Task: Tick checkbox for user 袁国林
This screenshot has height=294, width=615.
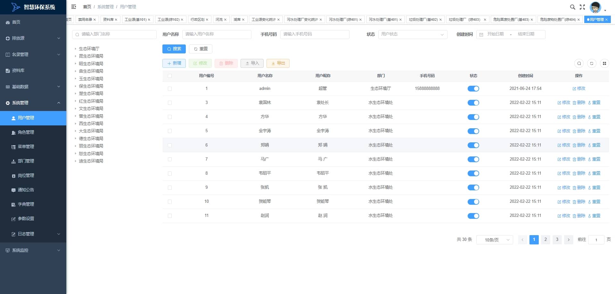Action: point(170,103)
